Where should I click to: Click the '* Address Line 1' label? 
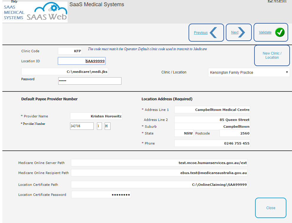tap(155, 110)
